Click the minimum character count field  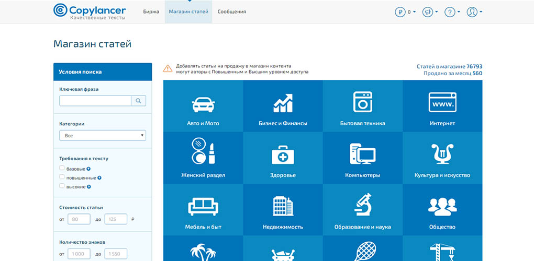click(79, 254)
